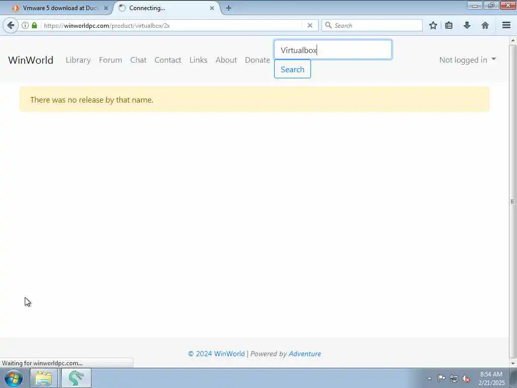
Task: Expand the Not logged in dropdown
Action: (x=468, y=60)
